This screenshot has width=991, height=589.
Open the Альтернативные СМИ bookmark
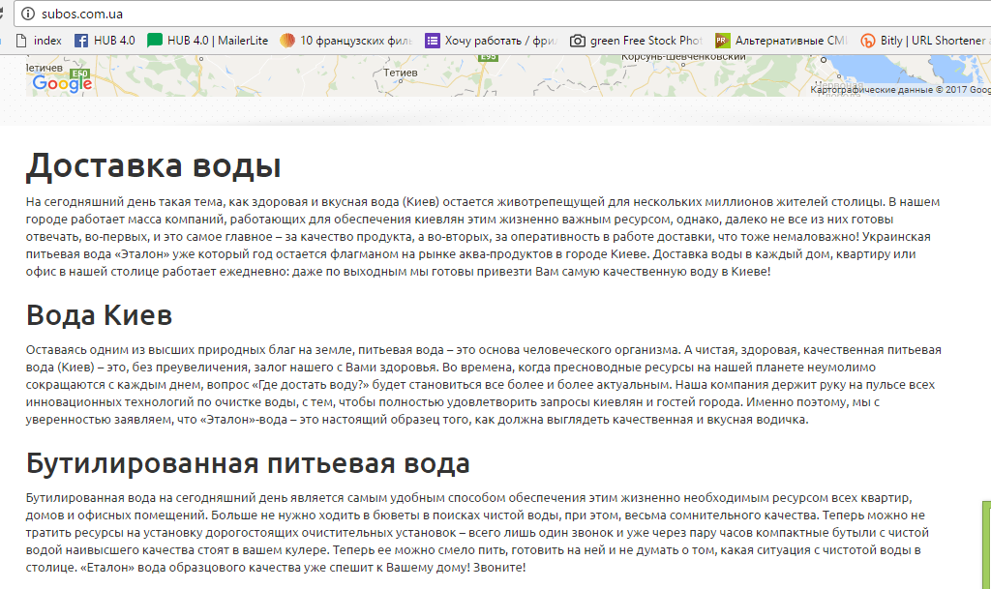pos(781,41)
